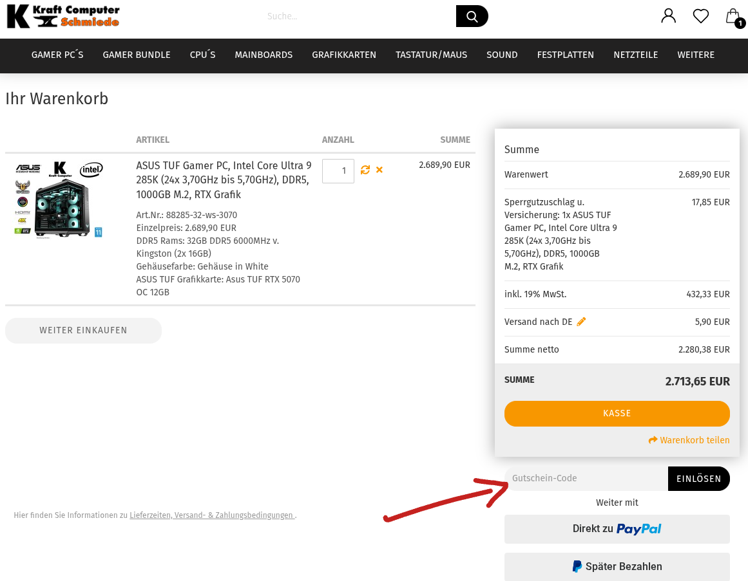Open the user account icon

(668, 16)
